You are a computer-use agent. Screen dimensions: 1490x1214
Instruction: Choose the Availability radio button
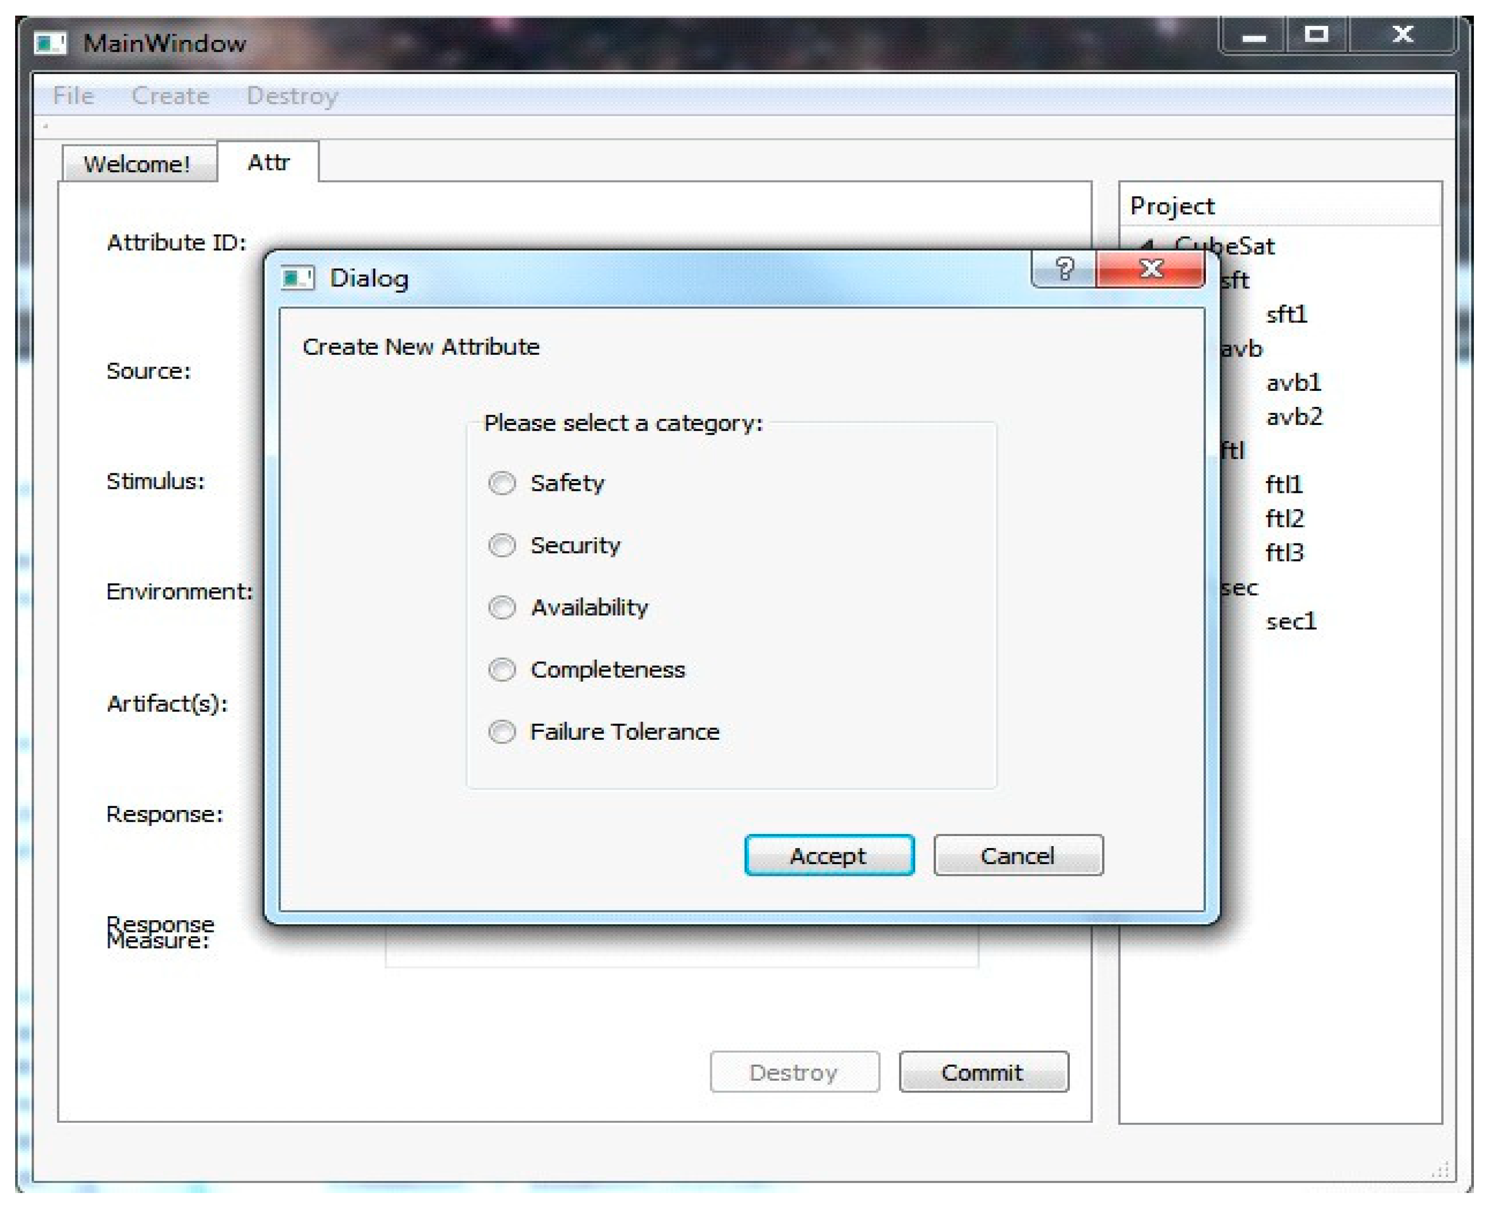[x=502, y=607]
